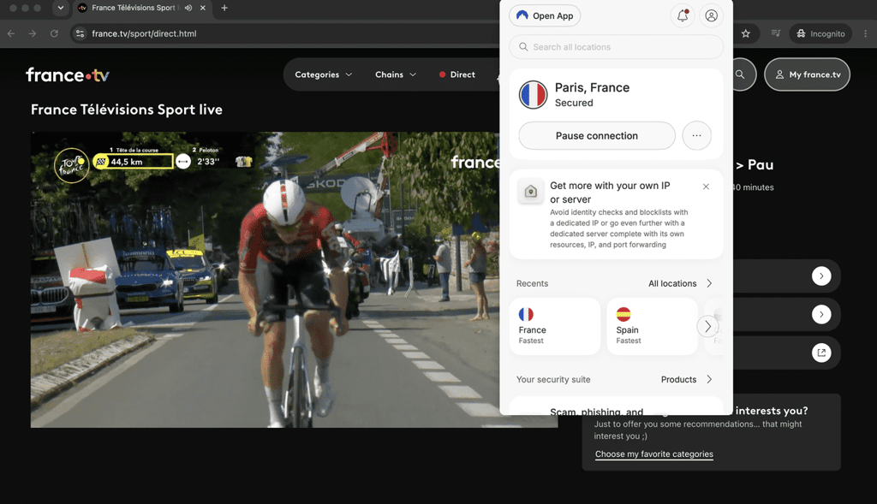Click the dedicated IP home icon
The image size is (877, 504).
tap(531, 192)
